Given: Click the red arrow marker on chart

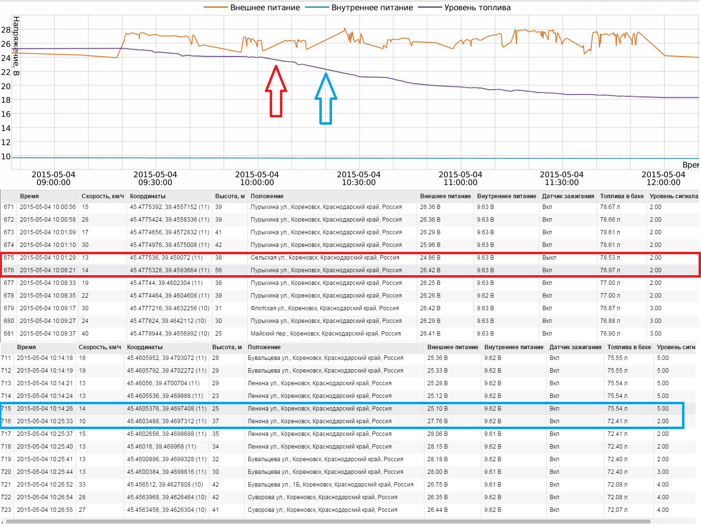Looking at the screenshot, I should click(276, 92).
